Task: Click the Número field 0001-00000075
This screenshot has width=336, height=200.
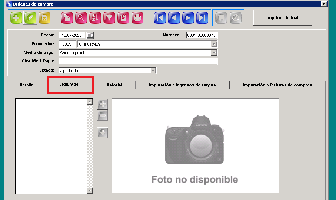Action: pos(202,35)
